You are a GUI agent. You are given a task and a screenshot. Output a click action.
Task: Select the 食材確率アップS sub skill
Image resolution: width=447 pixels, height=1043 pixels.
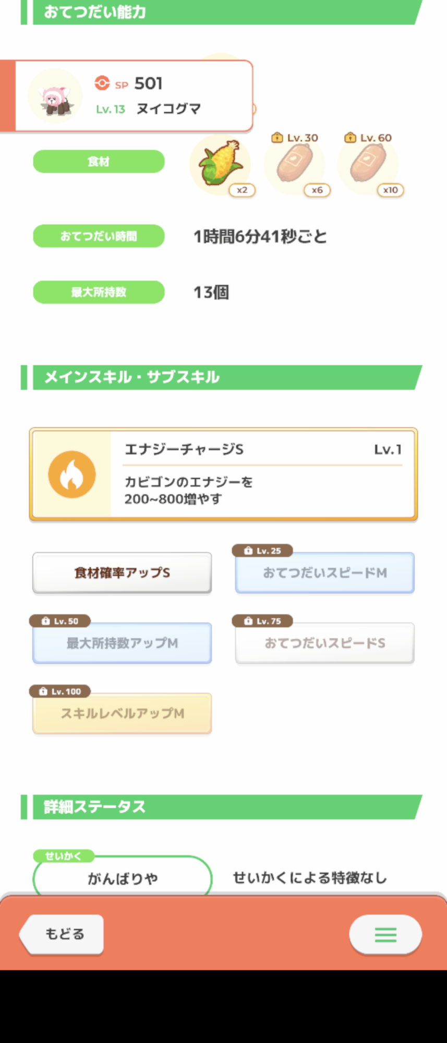[x=122, y=573]
